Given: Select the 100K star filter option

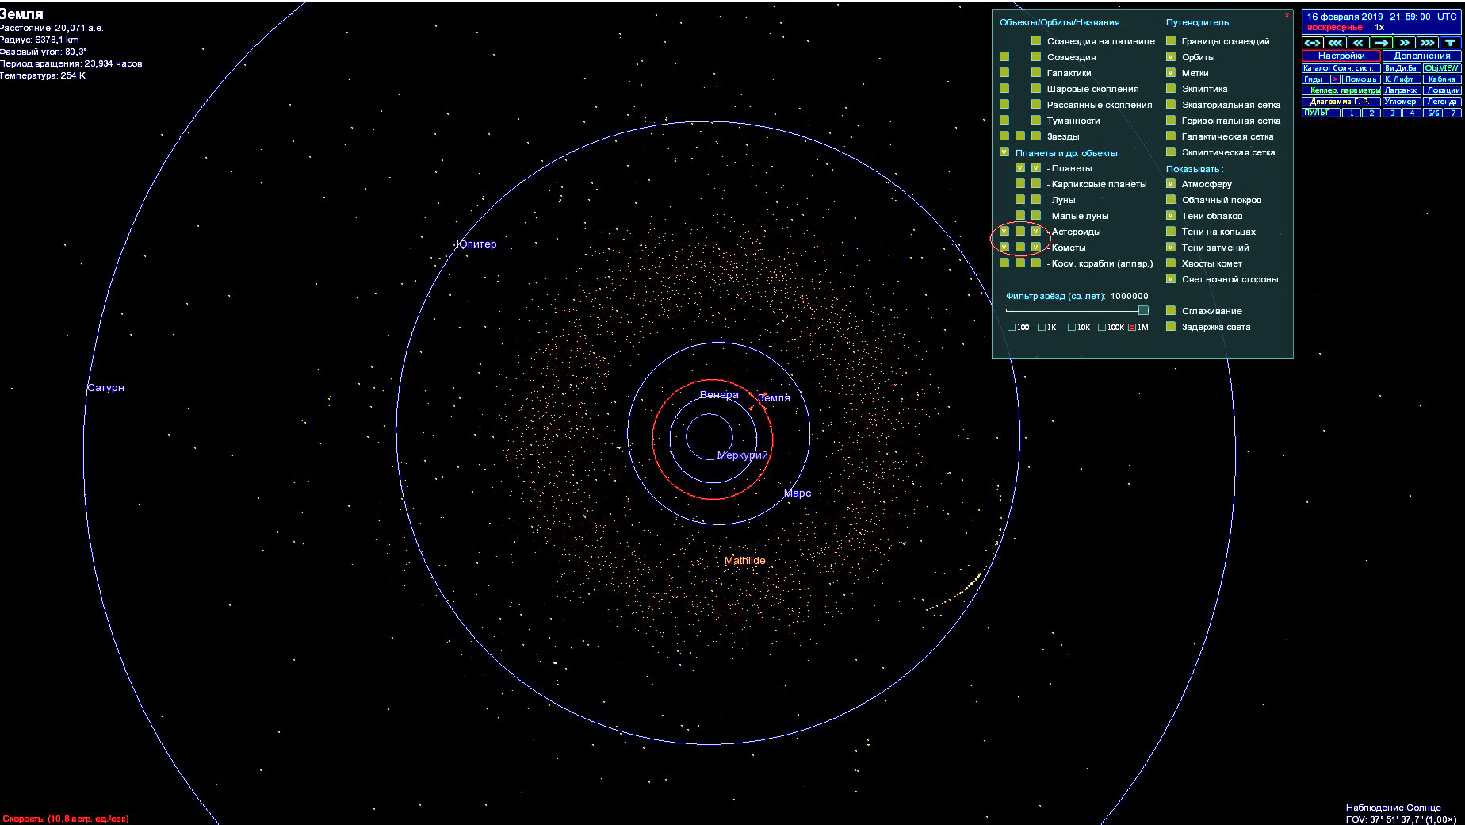Looking at the screenshot, I should pyautogui.click(x=1102, y=328).
